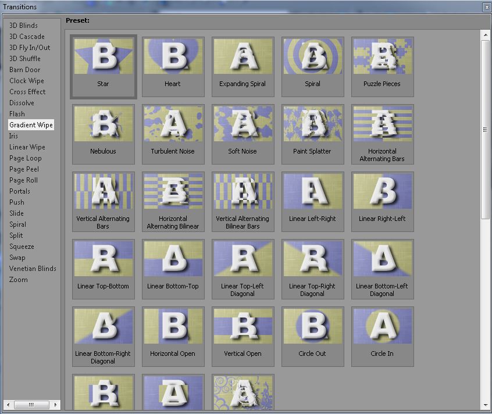Choose the Circle Out preset

(312, 337)
